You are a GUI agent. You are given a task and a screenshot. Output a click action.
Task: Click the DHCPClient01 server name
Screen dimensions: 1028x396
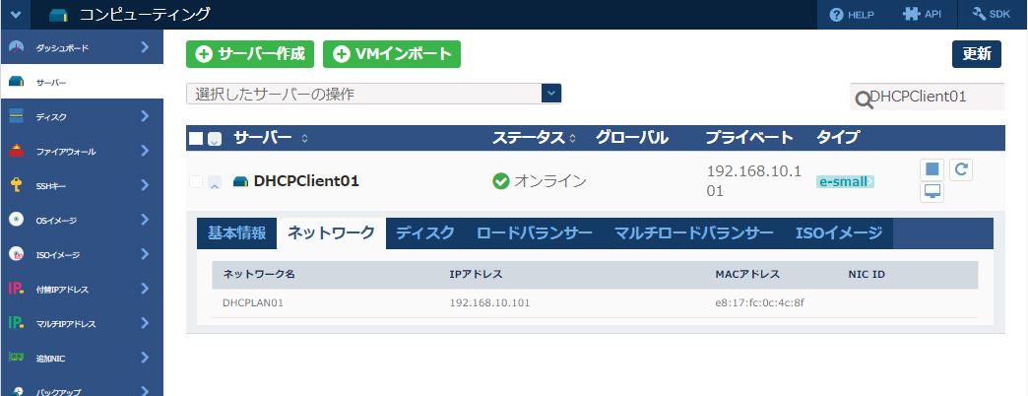306,181
